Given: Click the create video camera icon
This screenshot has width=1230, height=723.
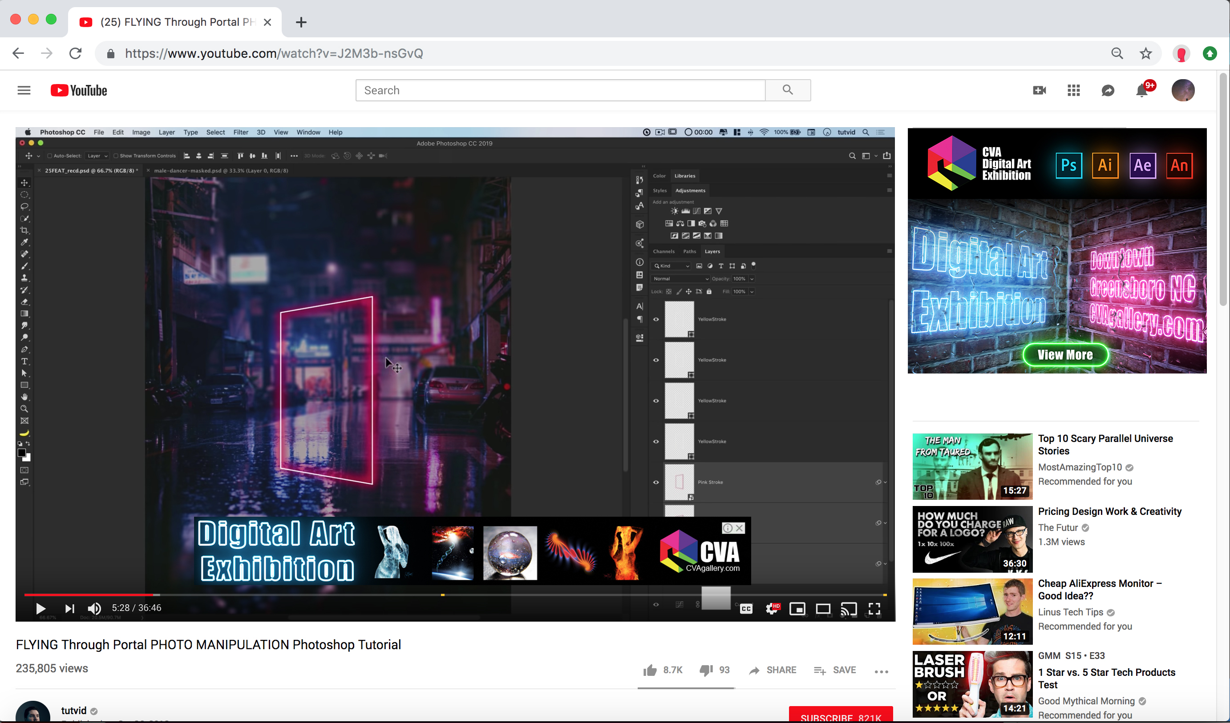Looking at the screenshot, I should click(1039, 90).
